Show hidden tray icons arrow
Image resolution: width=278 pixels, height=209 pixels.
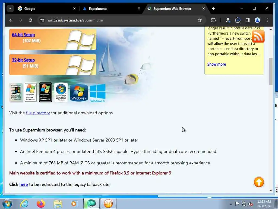point(231,204)
